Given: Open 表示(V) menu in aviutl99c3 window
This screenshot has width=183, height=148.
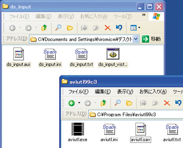Looking at the screenshot, I should pos(125,92).
